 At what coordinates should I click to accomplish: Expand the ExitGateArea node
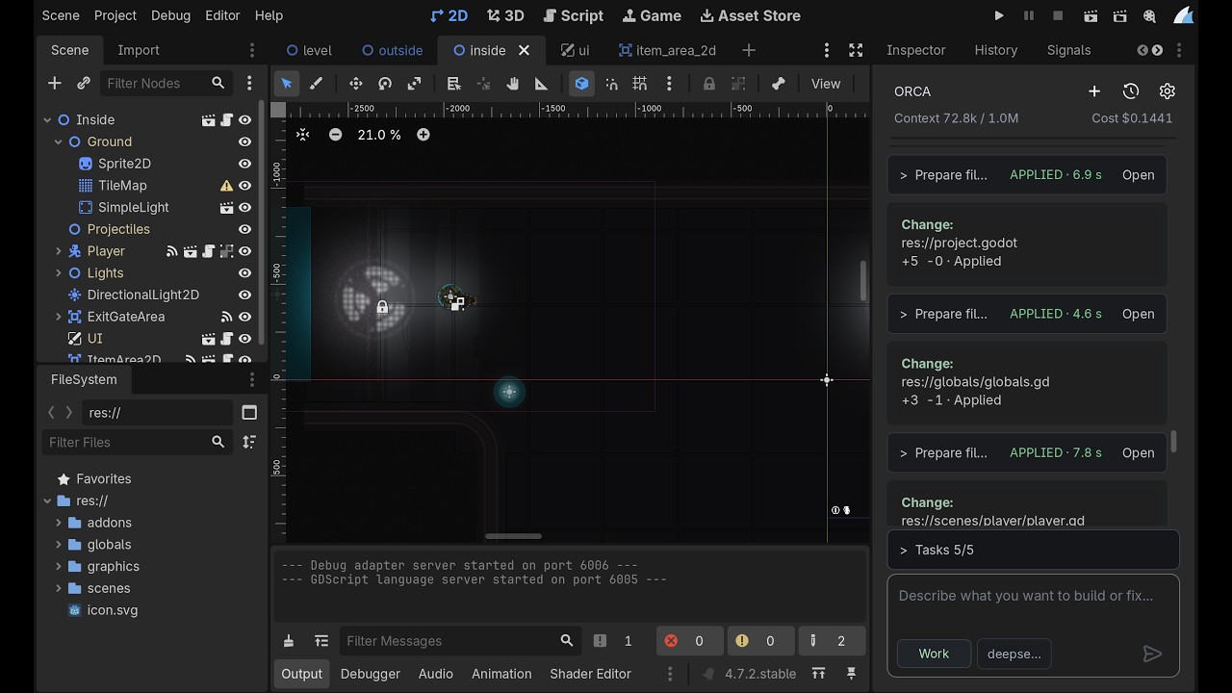tap(59, 317)
